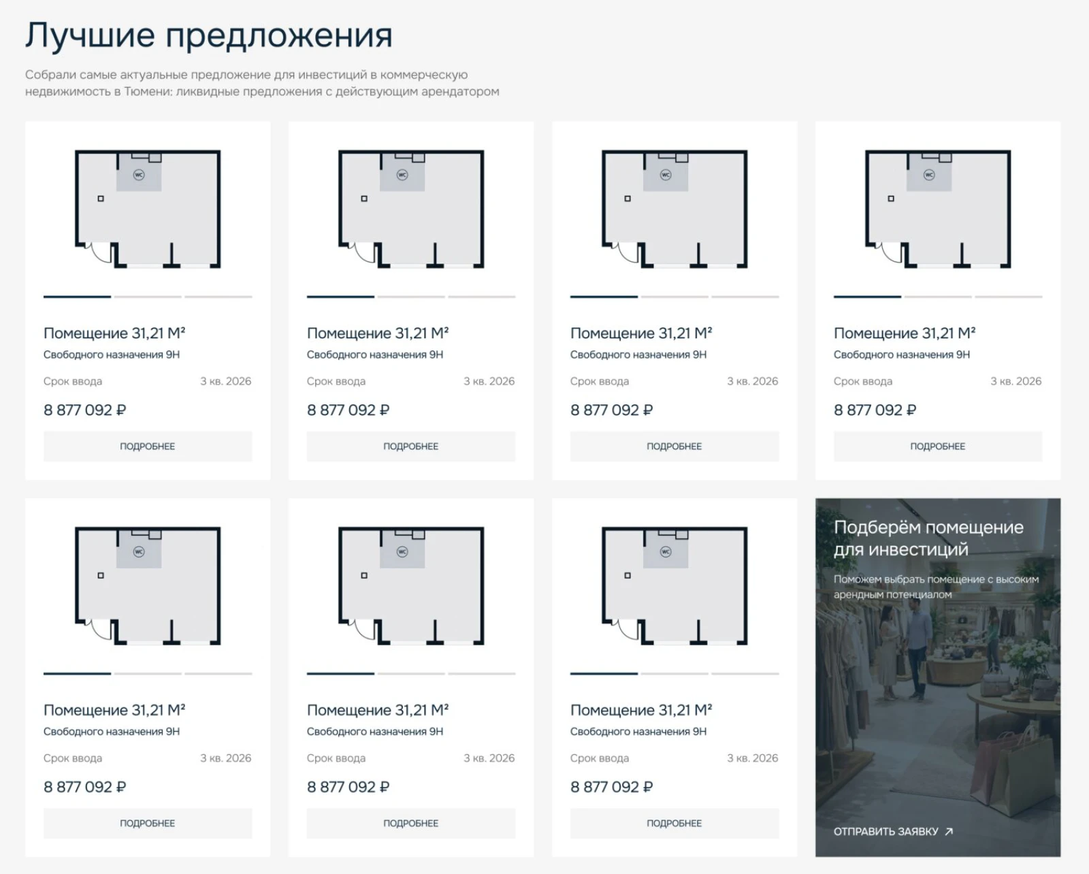Open floor plan image of third top-row card
Viewport: 1089px width, 874px height.
[x=674, y=209]
